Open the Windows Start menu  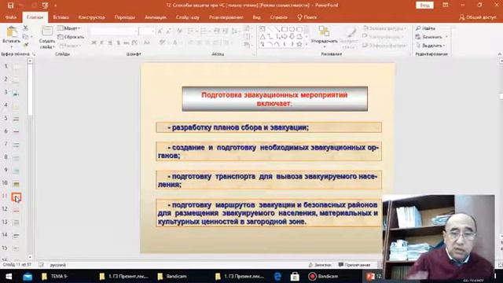click(9, 276)
